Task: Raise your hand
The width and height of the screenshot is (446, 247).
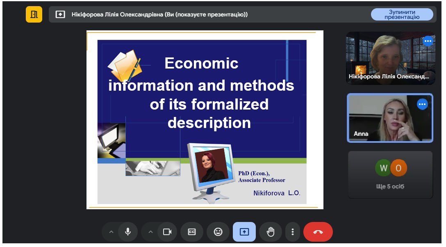Action: tap(271, 232)
